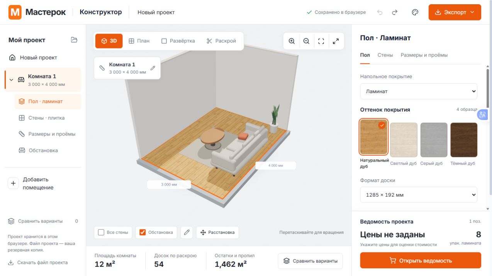Collapse the Комната 1 tree chevron
Viewport: 492px width, 276px height.
(11, 80)
